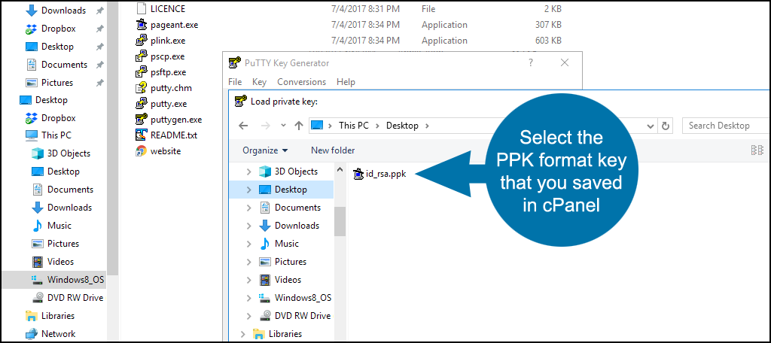Select the LICENCE file icon

pos(142,8)
